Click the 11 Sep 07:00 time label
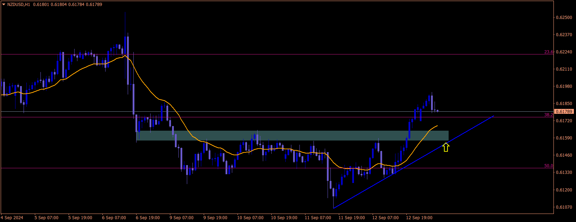The image size is (576, 222). (x=318, y=218)
